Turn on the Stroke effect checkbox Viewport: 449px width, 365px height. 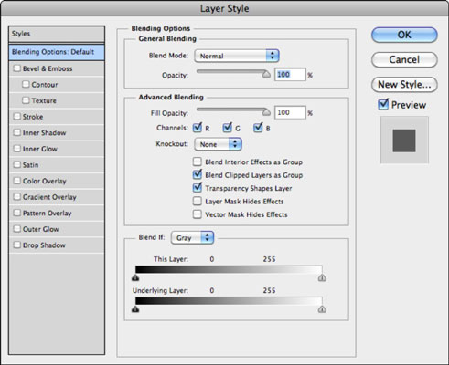17,117
